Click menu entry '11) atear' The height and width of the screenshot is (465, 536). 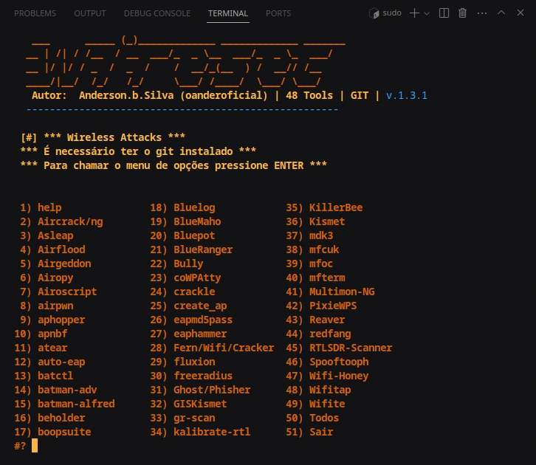point(41,348)
